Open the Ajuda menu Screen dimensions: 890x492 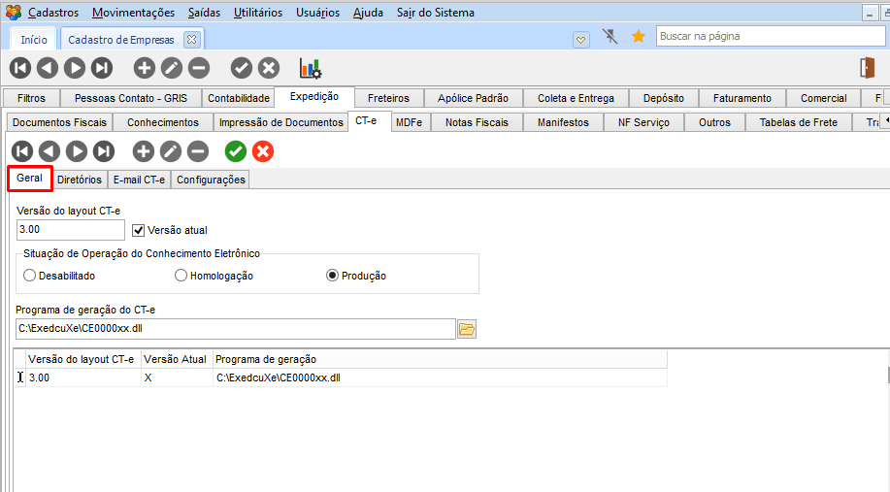pos(368,13)
